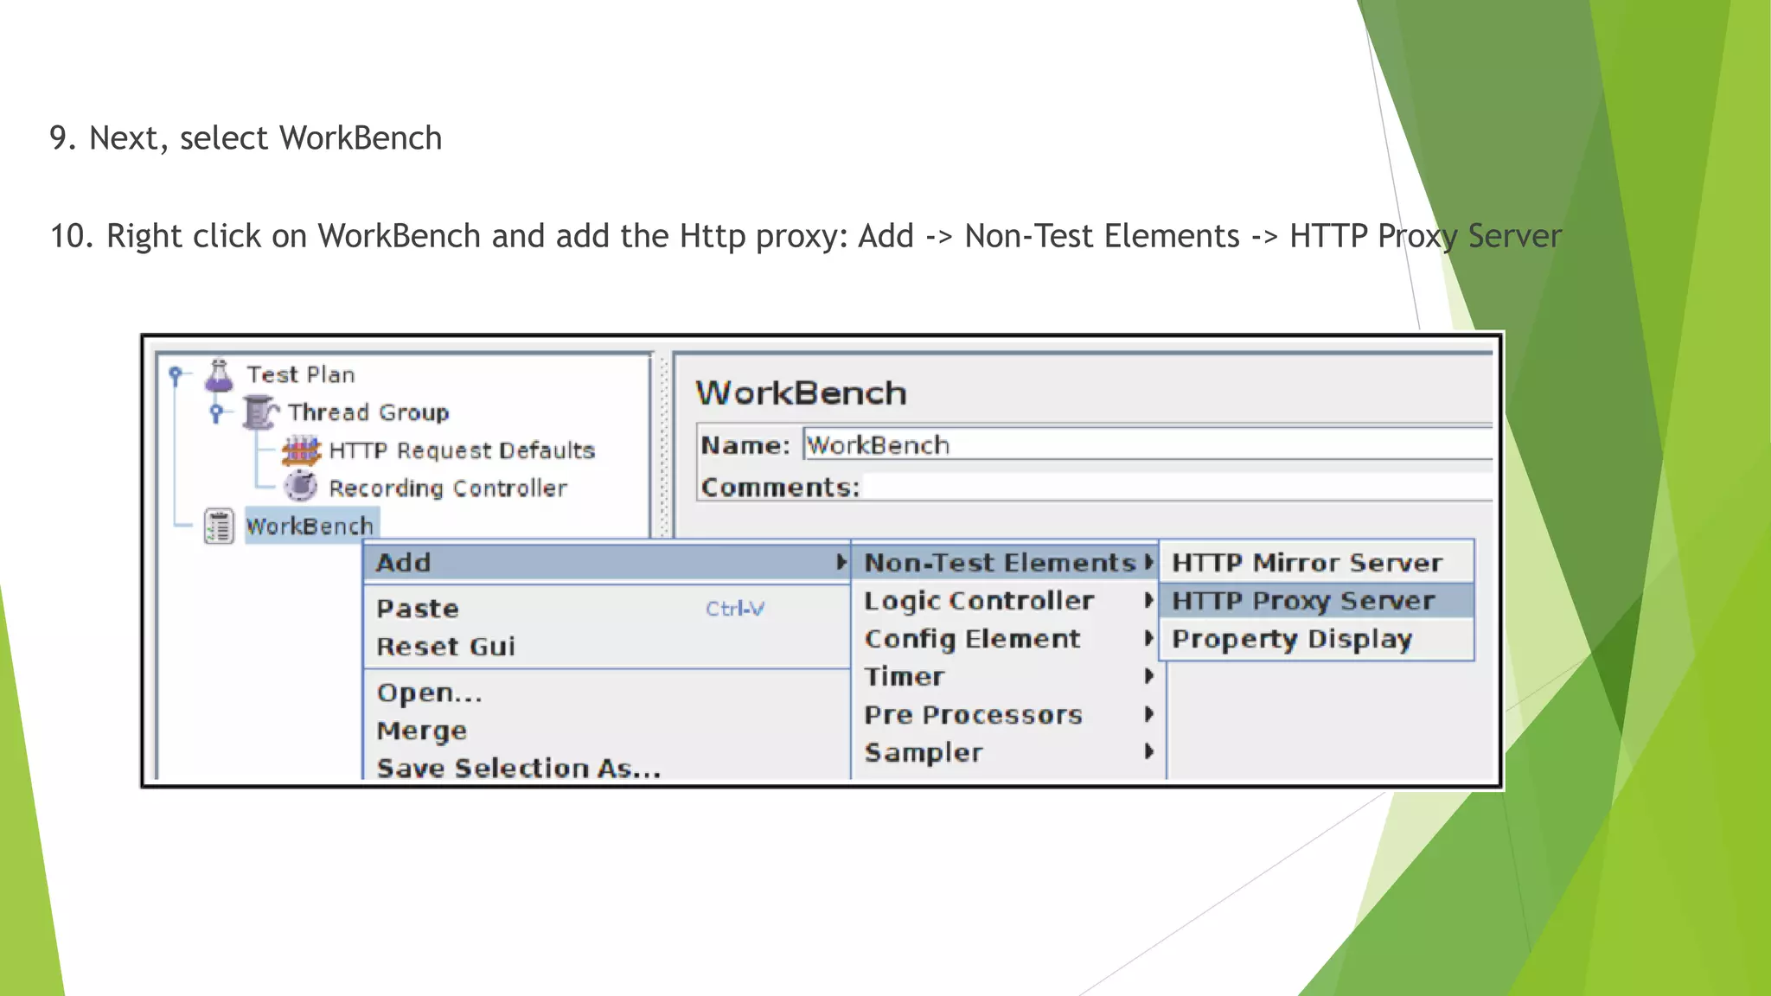Click the Add submenu arrow
Screen dimensions: 1771x996
click(x=841, y=562)
